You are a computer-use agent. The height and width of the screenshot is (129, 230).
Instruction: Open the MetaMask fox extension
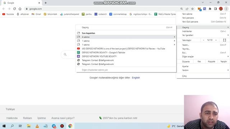(199, 9)
